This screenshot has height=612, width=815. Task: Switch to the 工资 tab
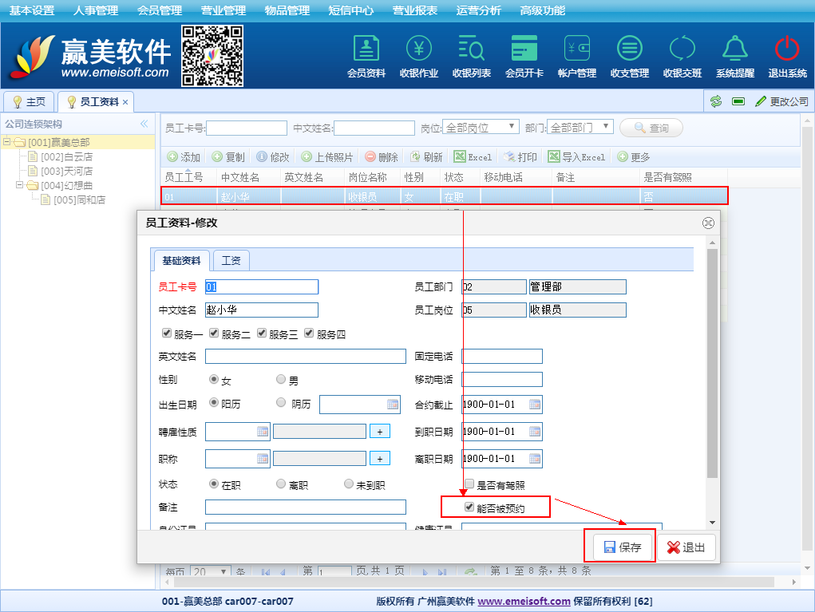pyautogui.click(x=231, y=260)
